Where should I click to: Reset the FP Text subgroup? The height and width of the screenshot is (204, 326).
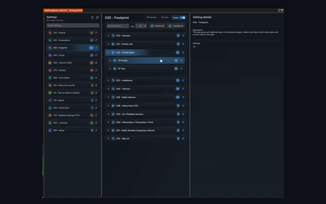(x=182, y=68)
